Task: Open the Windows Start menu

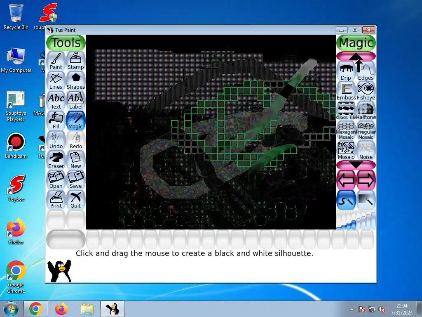Action: (x=11, y=309)
